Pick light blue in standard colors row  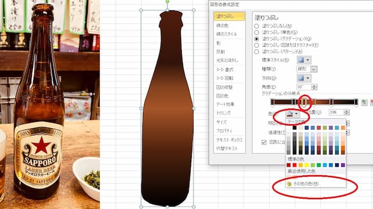point(325,165)
